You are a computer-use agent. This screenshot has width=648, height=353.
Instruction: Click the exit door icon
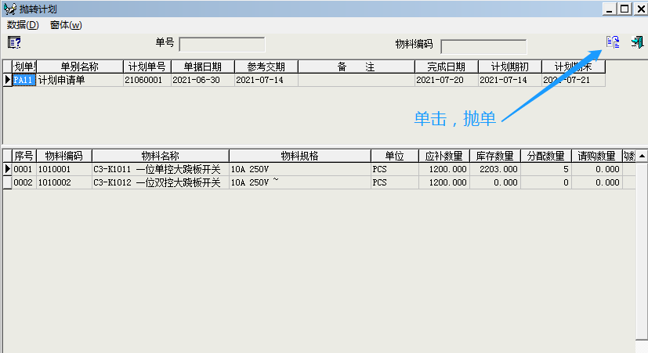pyautogui.click(x=637, y=42)
